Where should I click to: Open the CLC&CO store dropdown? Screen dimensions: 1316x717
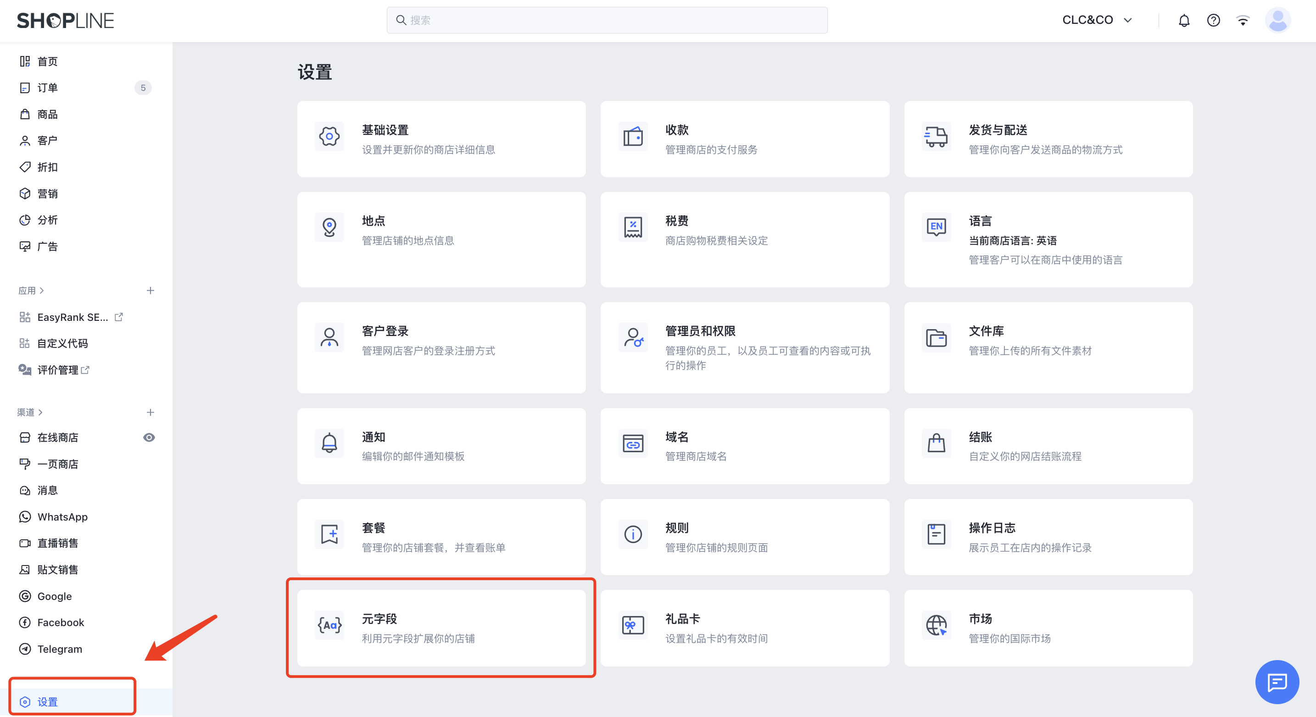click(1097, 20)
